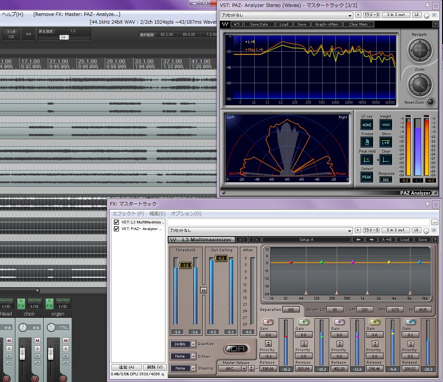Click the previous setup left-arrow in L3
The height and width of the screenshot is (382, 443).
(x=358, y=239)
